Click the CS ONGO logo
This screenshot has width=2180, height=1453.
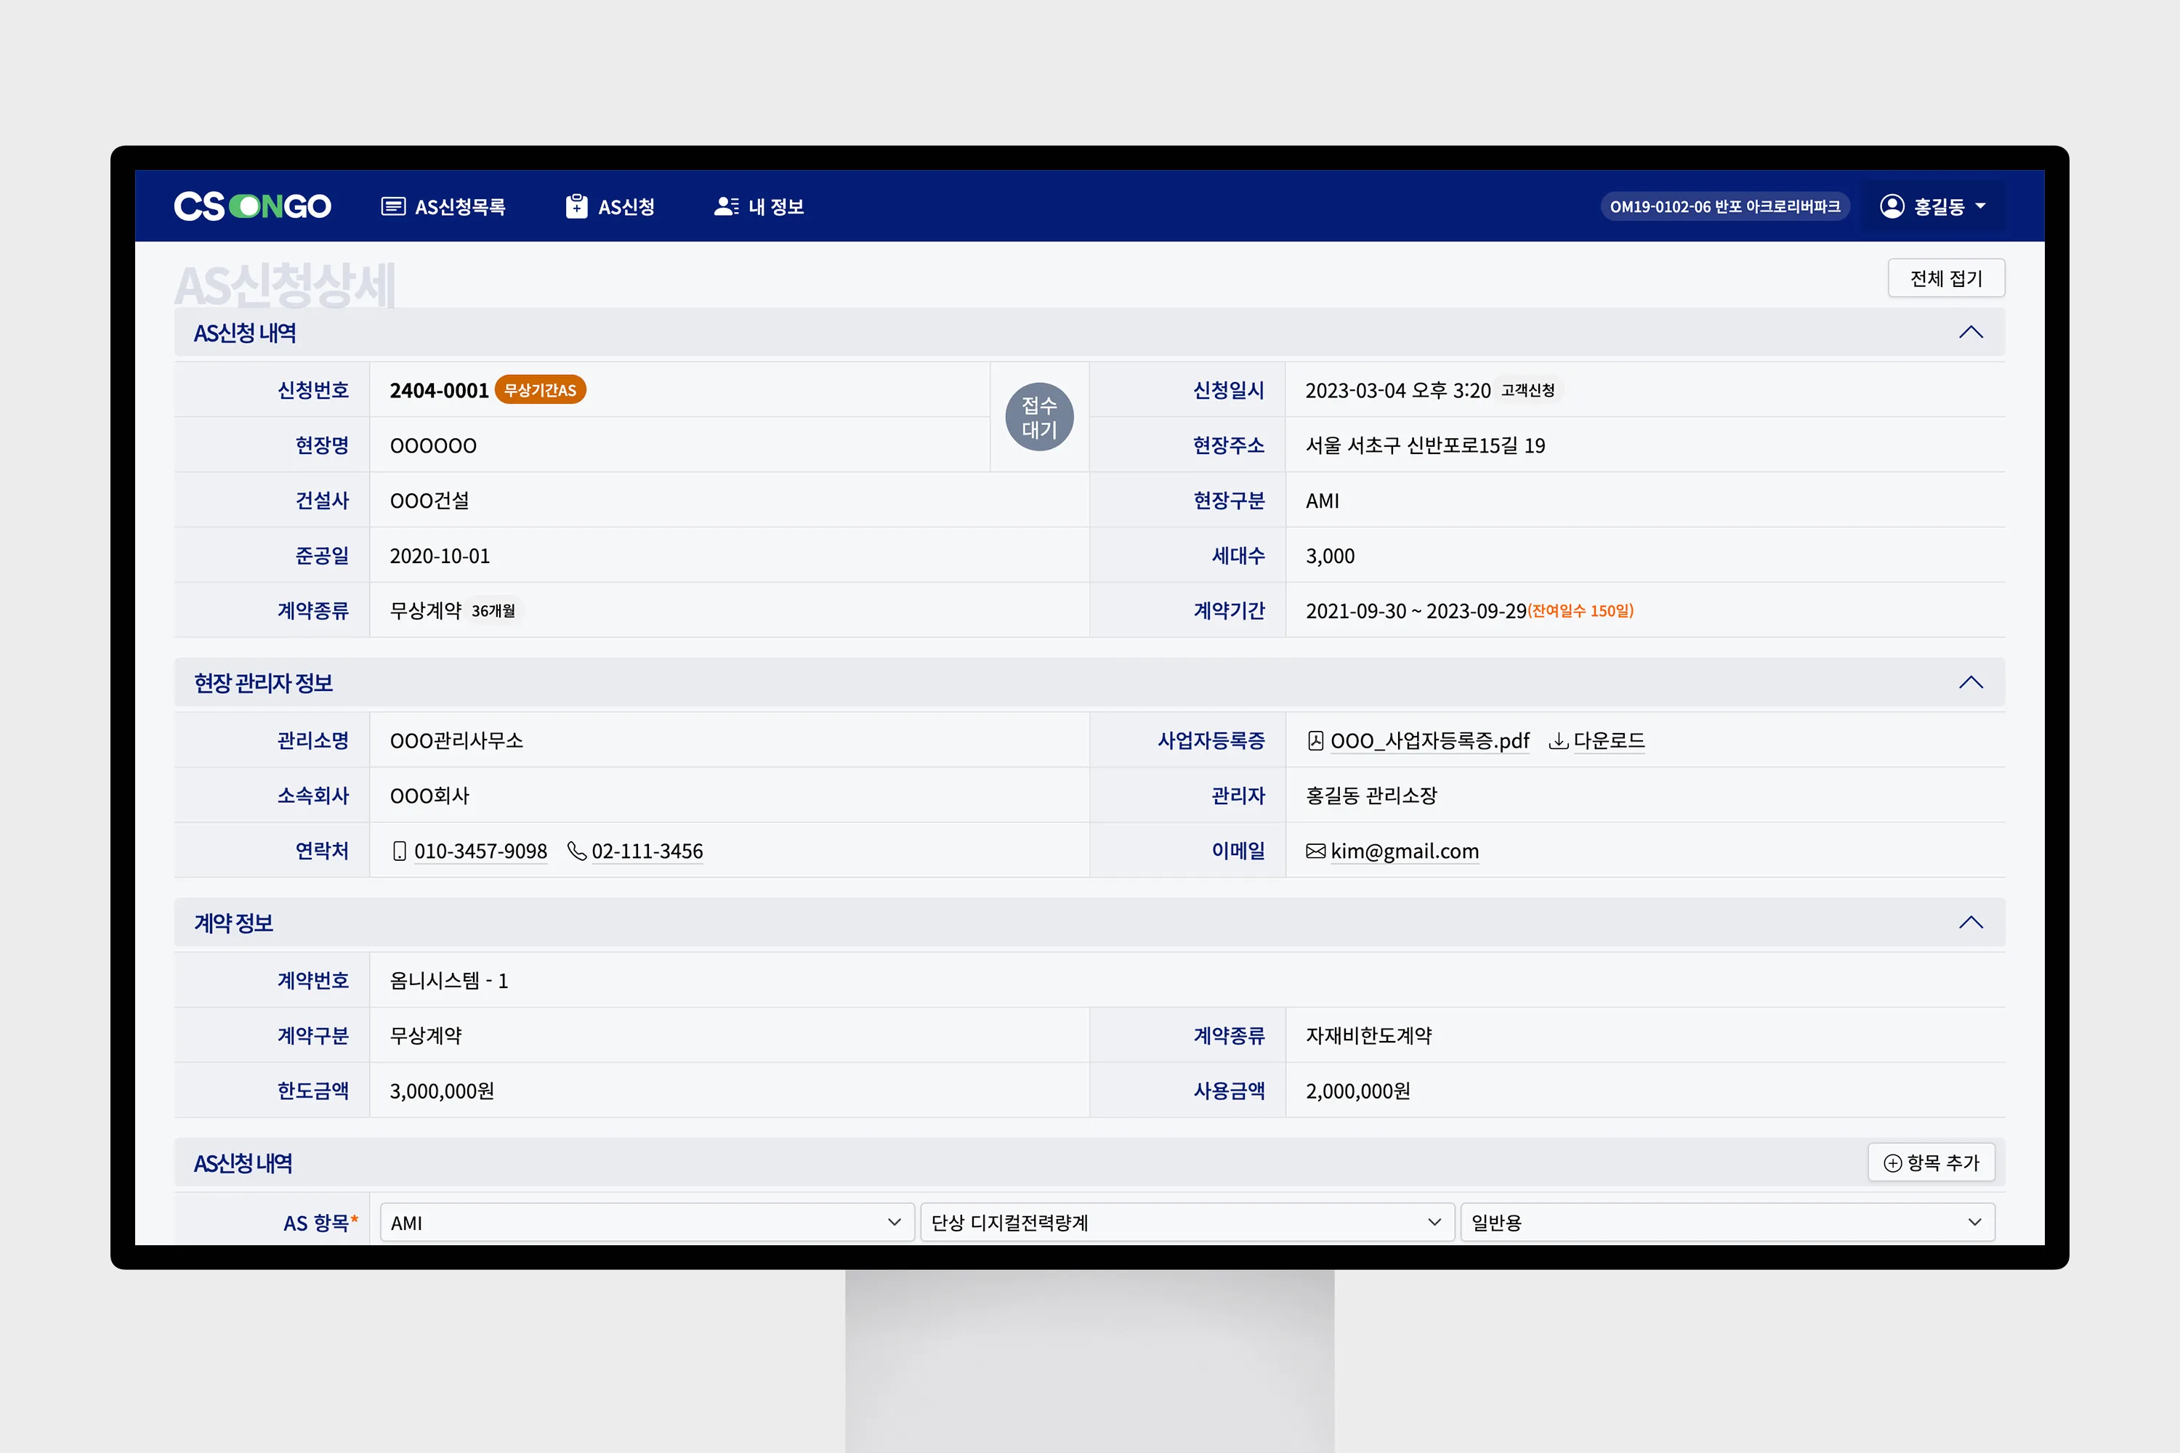(x=252, y=206)
